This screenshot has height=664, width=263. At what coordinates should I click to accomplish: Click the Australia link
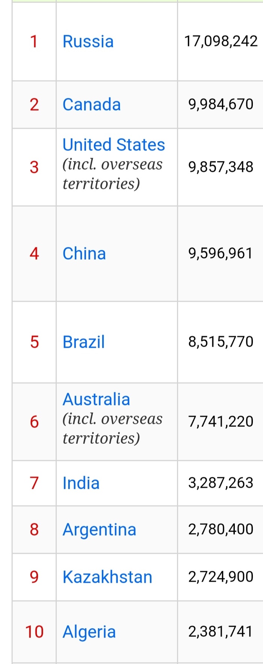coord(96,399)
